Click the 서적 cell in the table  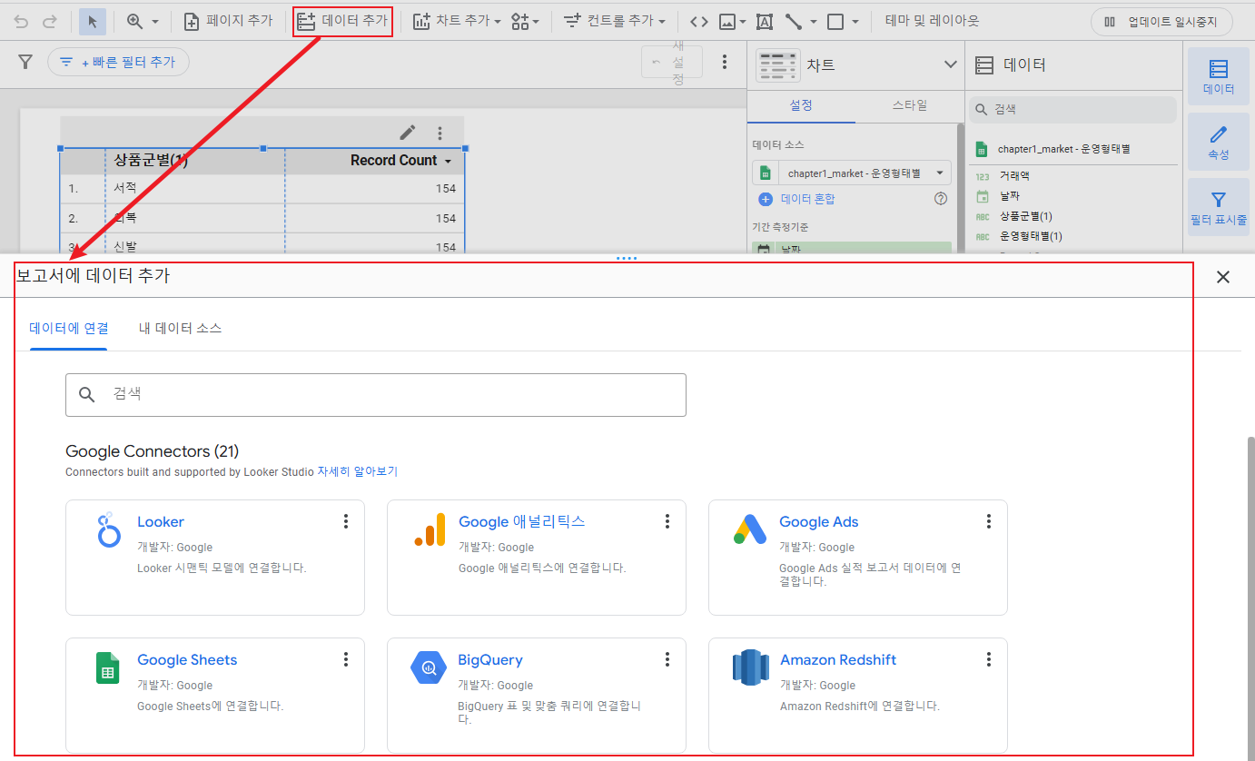[x=125, y=188]
